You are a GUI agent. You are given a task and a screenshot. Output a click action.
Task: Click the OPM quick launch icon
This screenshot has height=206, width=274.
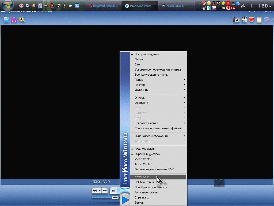[40, 6]
